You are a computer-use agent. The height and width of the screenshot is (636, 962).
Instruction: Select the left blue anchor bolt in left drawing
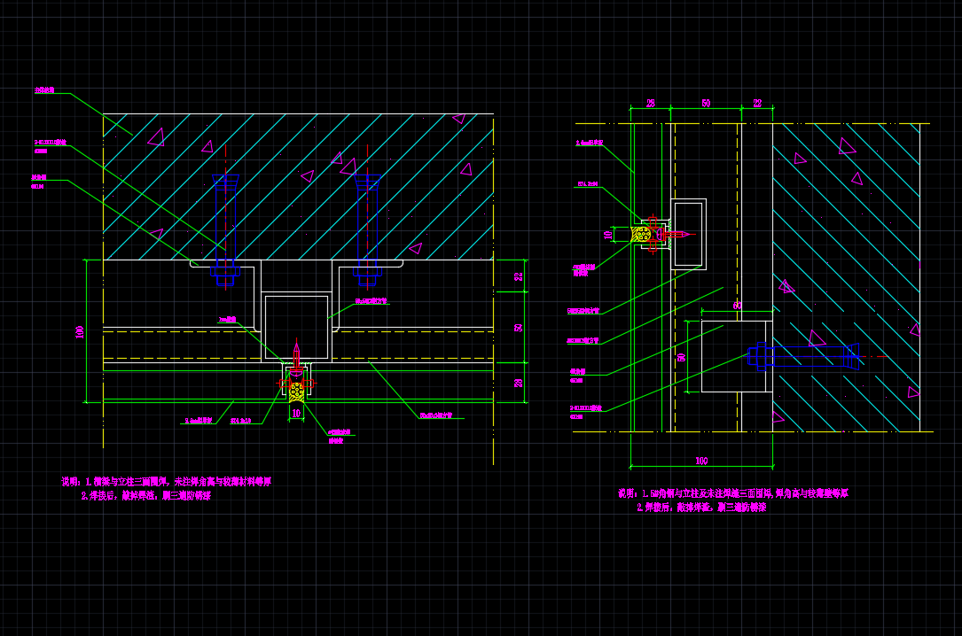[225, 232]
